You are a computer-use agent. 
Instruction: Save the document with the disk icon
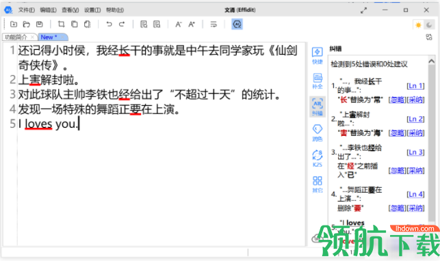click(x=40, y=25)
